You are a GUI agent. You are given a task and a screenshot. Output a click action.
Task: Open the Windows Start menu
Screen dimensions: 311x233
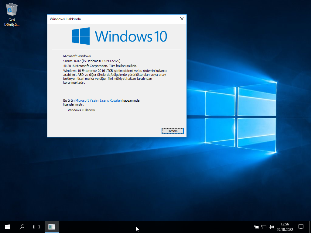coord(7,227)
